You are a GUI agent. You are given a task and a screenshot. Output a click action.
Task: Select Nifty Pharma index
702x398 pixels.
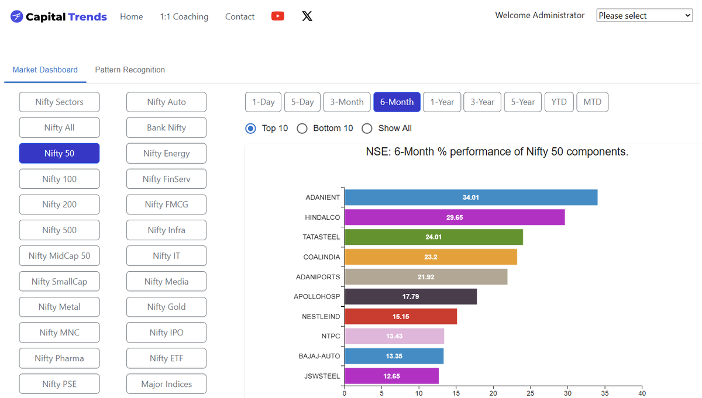coord(59,358)
